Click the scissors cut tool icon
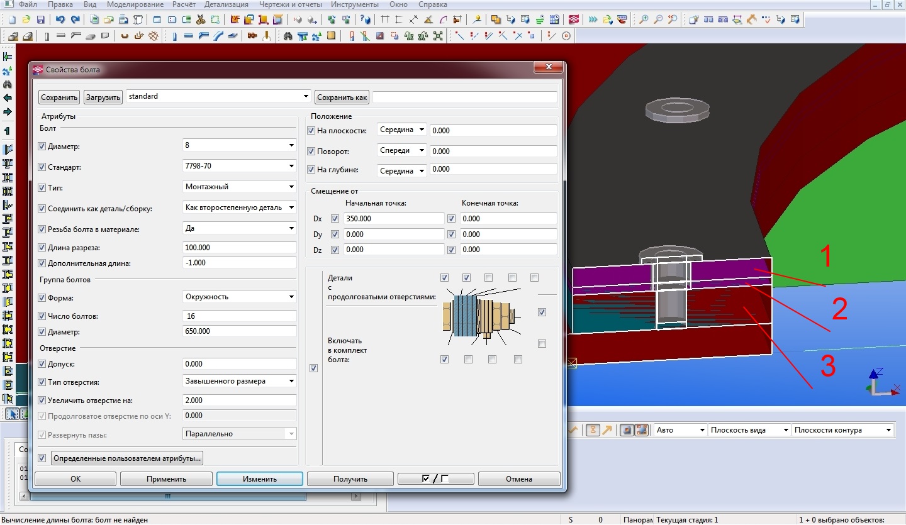The height and width of the screenshot is (525, 906). coord(200,19)
